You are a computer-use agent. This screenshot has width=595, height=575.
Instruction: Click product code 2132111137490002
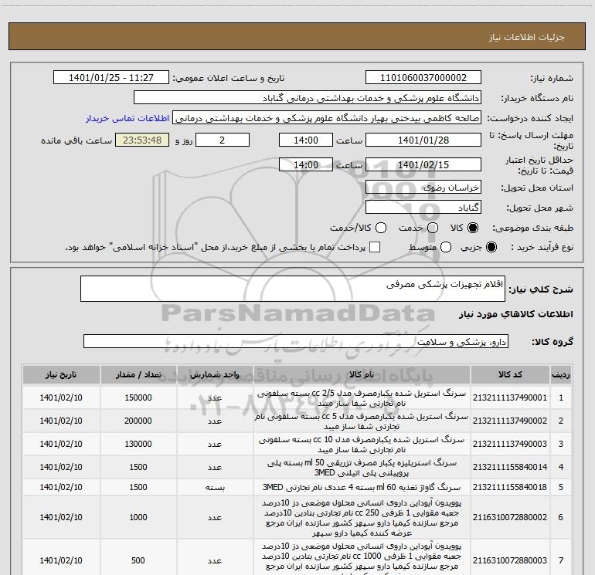510,421
